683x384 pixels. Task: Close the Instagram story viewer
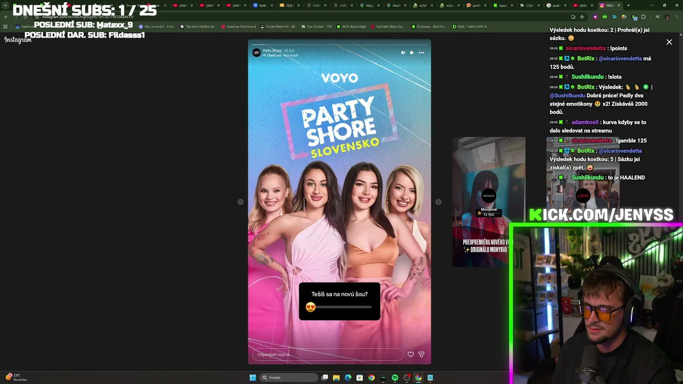click(x=669, y=42)
